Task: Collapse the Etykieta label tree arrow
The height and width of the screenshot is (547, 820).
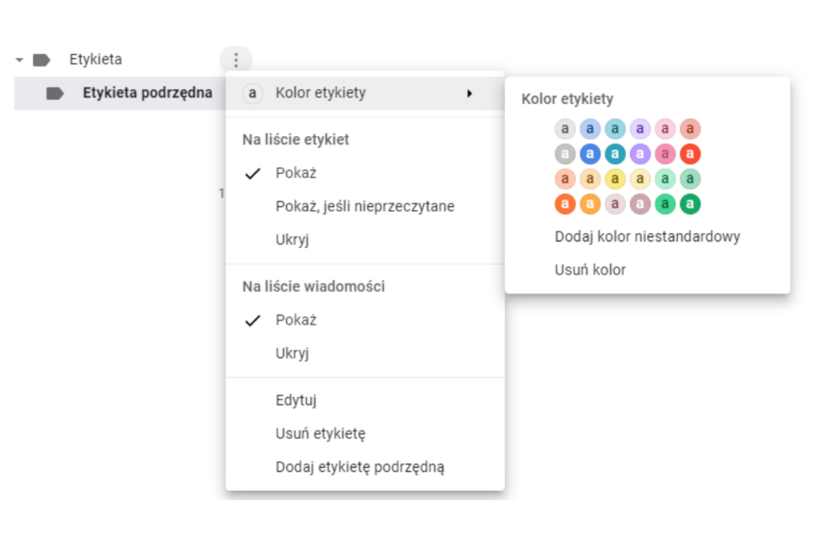Action: coord(19,60)
